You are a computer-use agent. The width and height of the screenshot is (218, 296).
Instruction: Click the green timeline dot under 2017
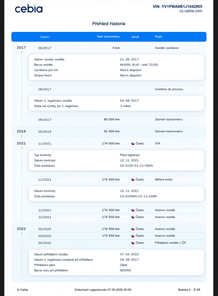click(x=22, y=52)
